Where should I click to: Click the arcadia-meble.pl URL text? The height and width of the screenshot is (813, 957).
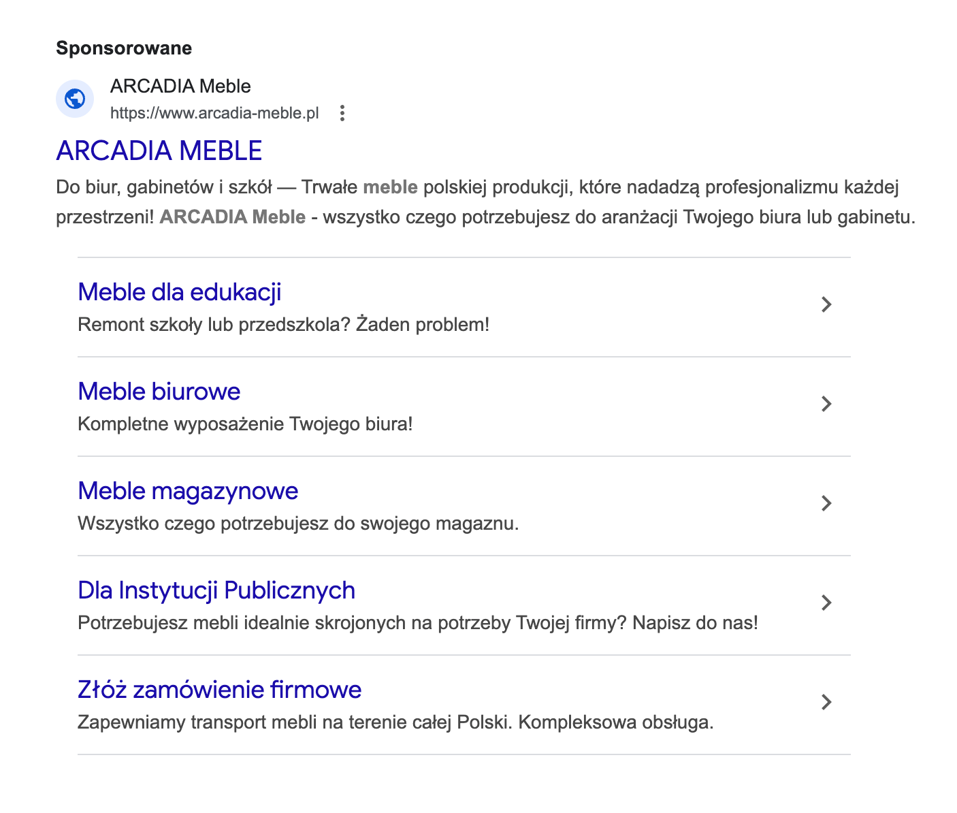pos(214,113)
